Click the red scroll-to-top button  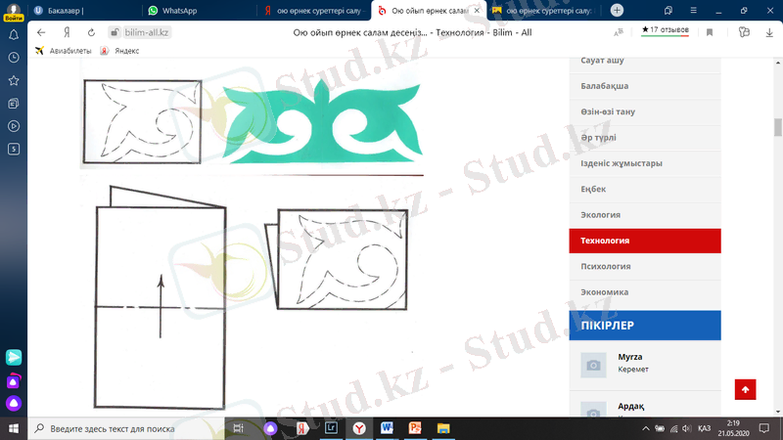click(745, 389)
